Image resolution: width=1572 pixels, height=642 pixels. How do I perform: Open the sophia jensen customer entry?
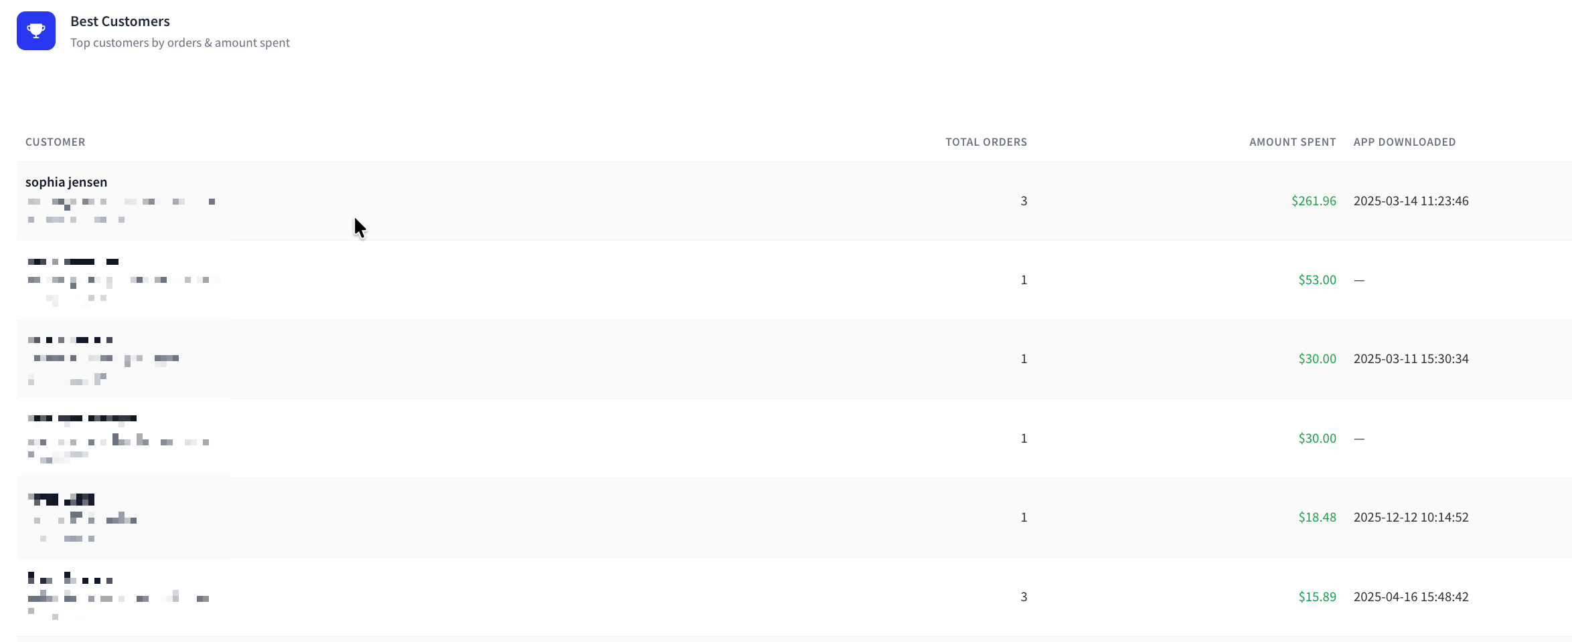click(66, 182)
